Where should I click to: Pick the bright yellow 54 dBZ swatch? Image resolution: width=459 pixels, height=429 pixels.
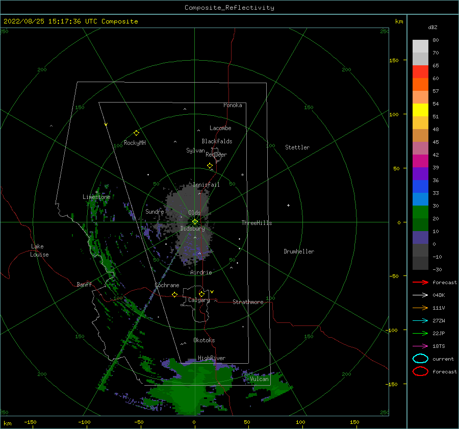tap(420, 110)
